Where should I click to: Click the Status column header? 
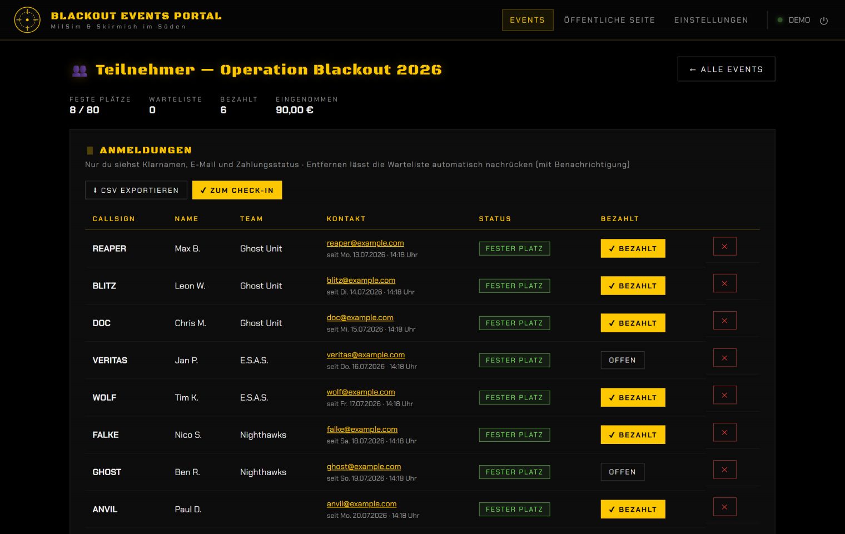(x=495, y=219)
